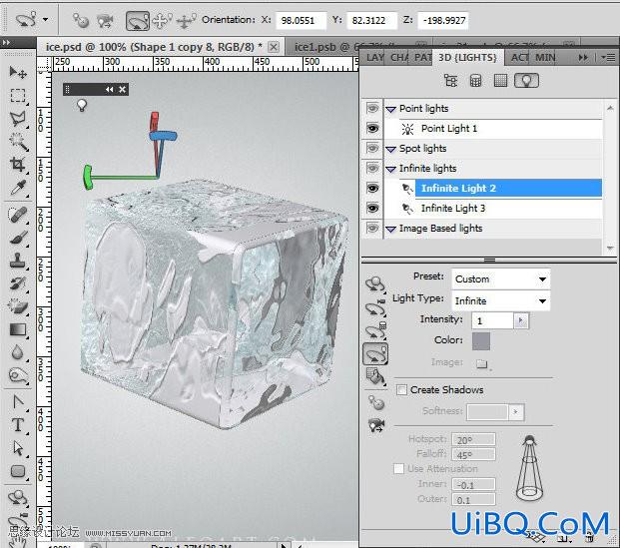Select the Magic Wand tool
Image resolution: width=620 pixels, height=548 pixels.
click(18, 142)
